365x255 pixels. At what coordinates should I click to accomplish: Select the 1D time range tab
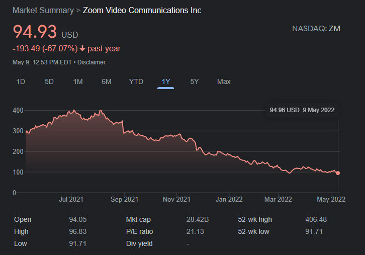click(x=21, y=81)
